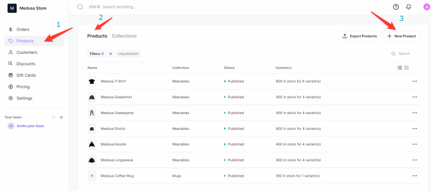Click the Medusa Coffee Mug name

(x=117, y=176)
